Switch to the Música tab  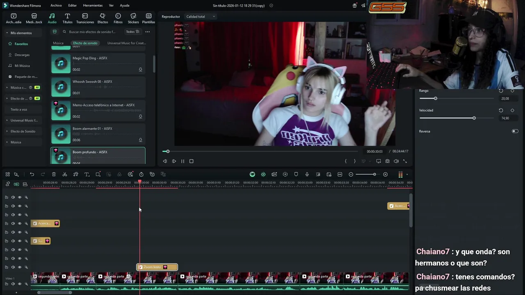pyautogui.click(x=58, y=43)
